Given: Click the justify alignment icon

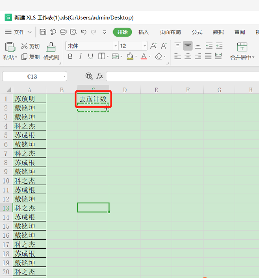Looking at the screenshot, I should [208, 56].
